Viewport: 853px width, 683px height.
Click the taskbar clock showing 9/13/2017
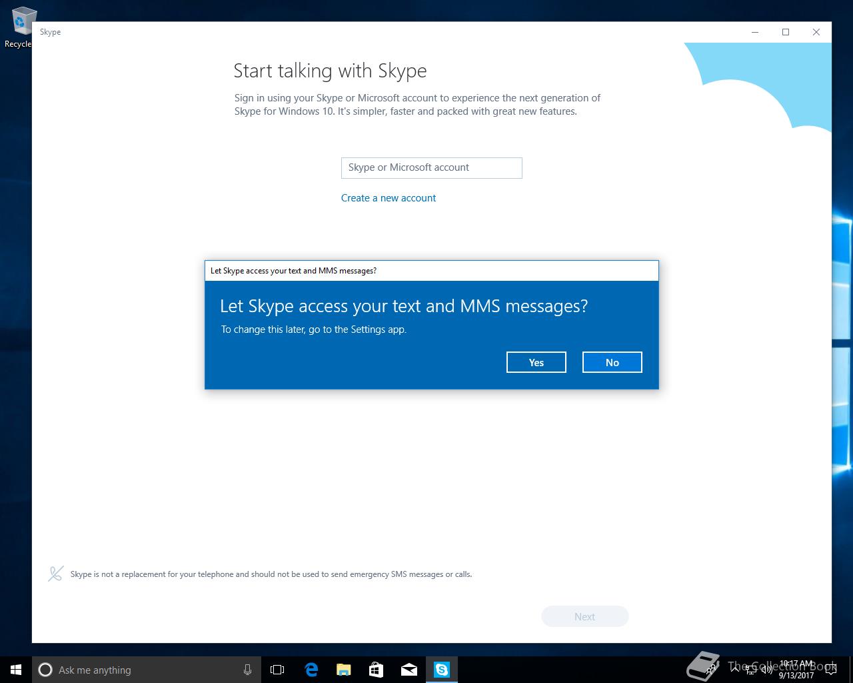[796, 670]
